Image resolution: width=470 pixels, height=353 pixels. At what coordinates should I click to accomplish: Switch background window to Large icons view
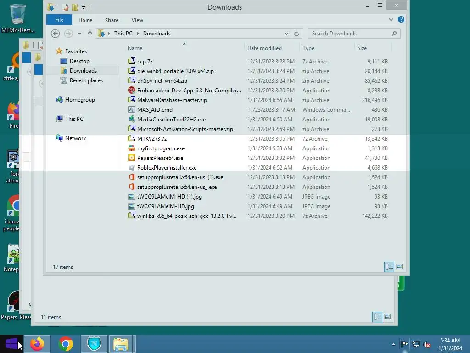coord(387,317)
